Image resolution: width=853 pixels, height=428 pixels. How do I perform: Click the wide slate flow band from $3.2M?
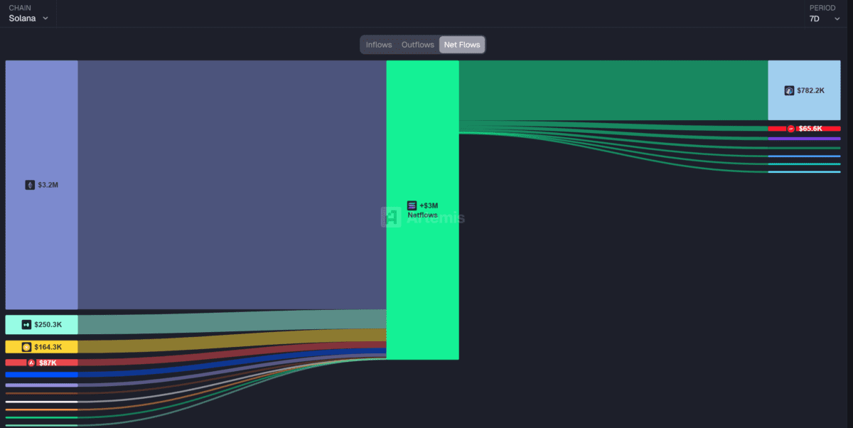[232, 185]
